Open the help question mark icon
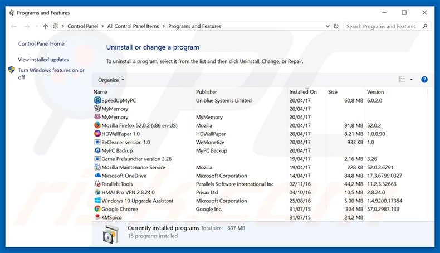 [424, 80]
